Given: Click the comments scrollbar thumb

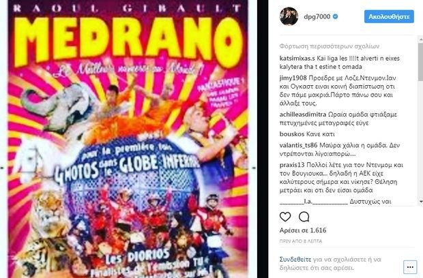Looking at the screenshot, I should click(420, 63).
